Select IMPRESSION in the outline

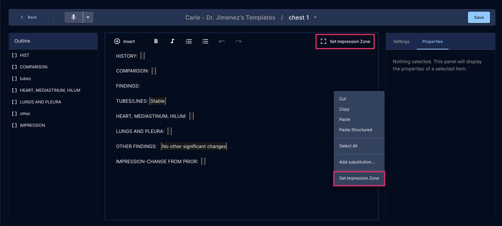53,125
